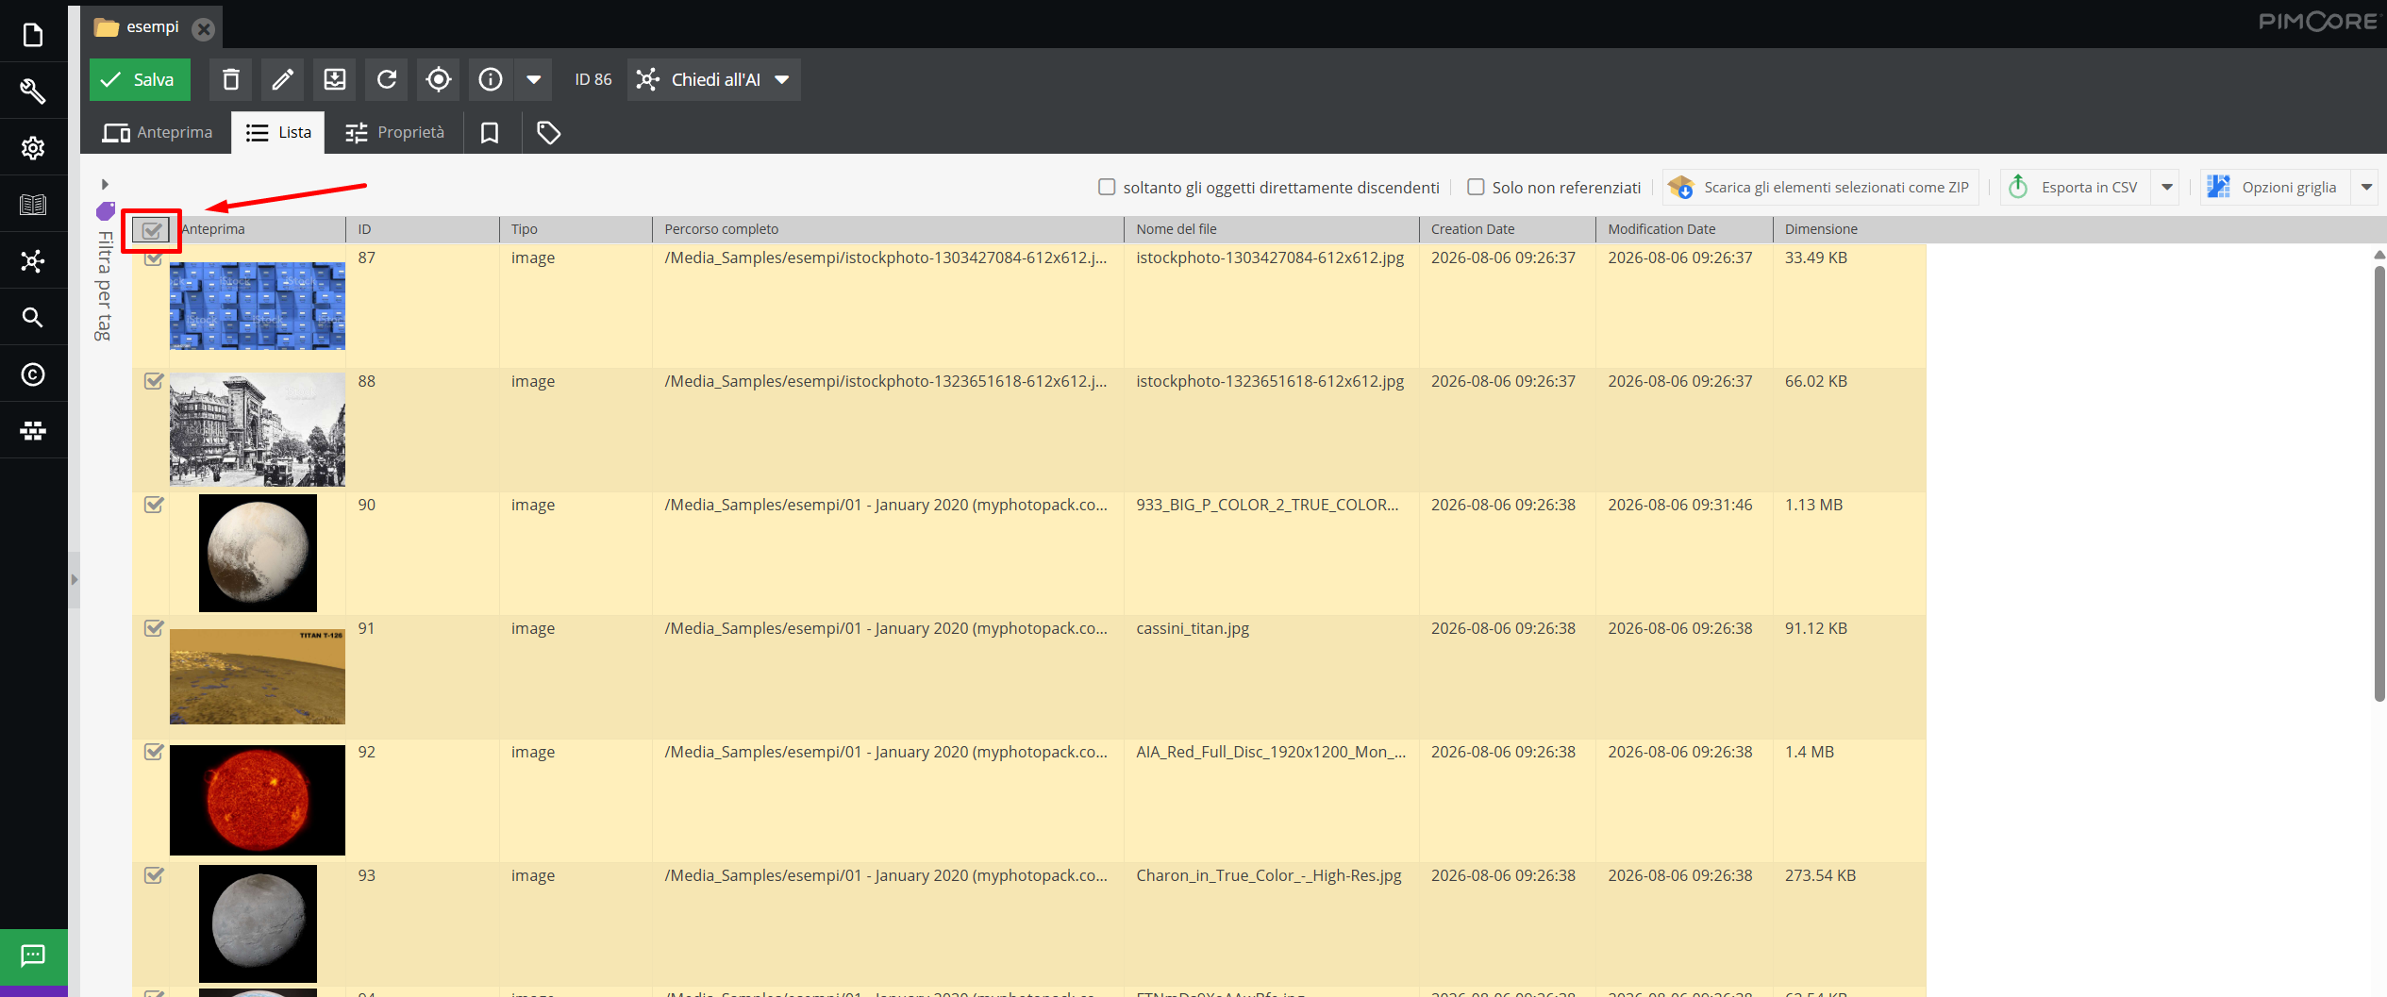Switch to the Lista tab
This screenshot has height=997, width=2387.
(278, 133)
